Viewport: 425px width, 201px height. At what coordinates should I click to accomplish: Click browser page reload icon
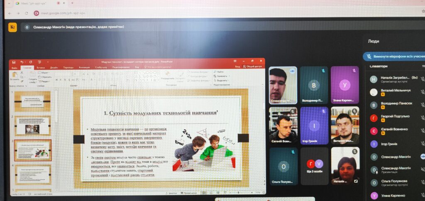pos(26,13)
